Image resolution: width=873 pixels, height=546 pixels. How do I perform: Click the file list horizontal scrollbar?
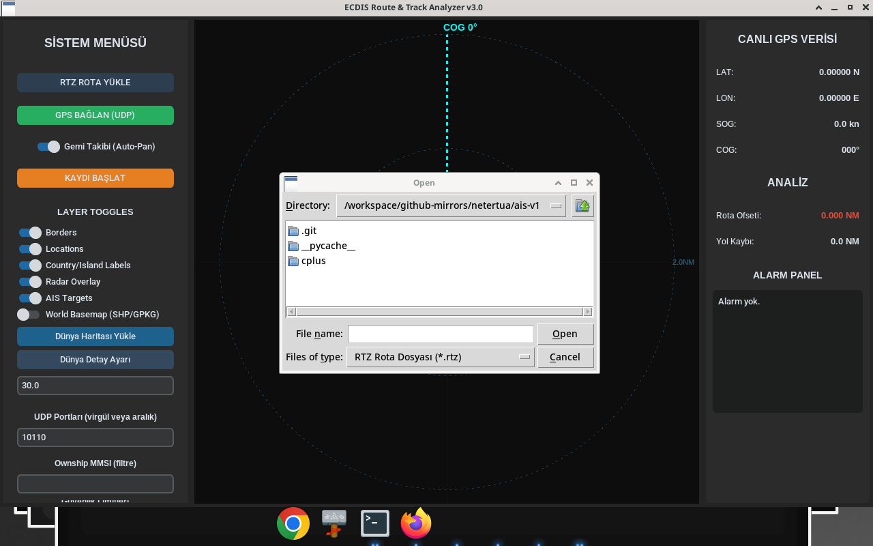439,311
